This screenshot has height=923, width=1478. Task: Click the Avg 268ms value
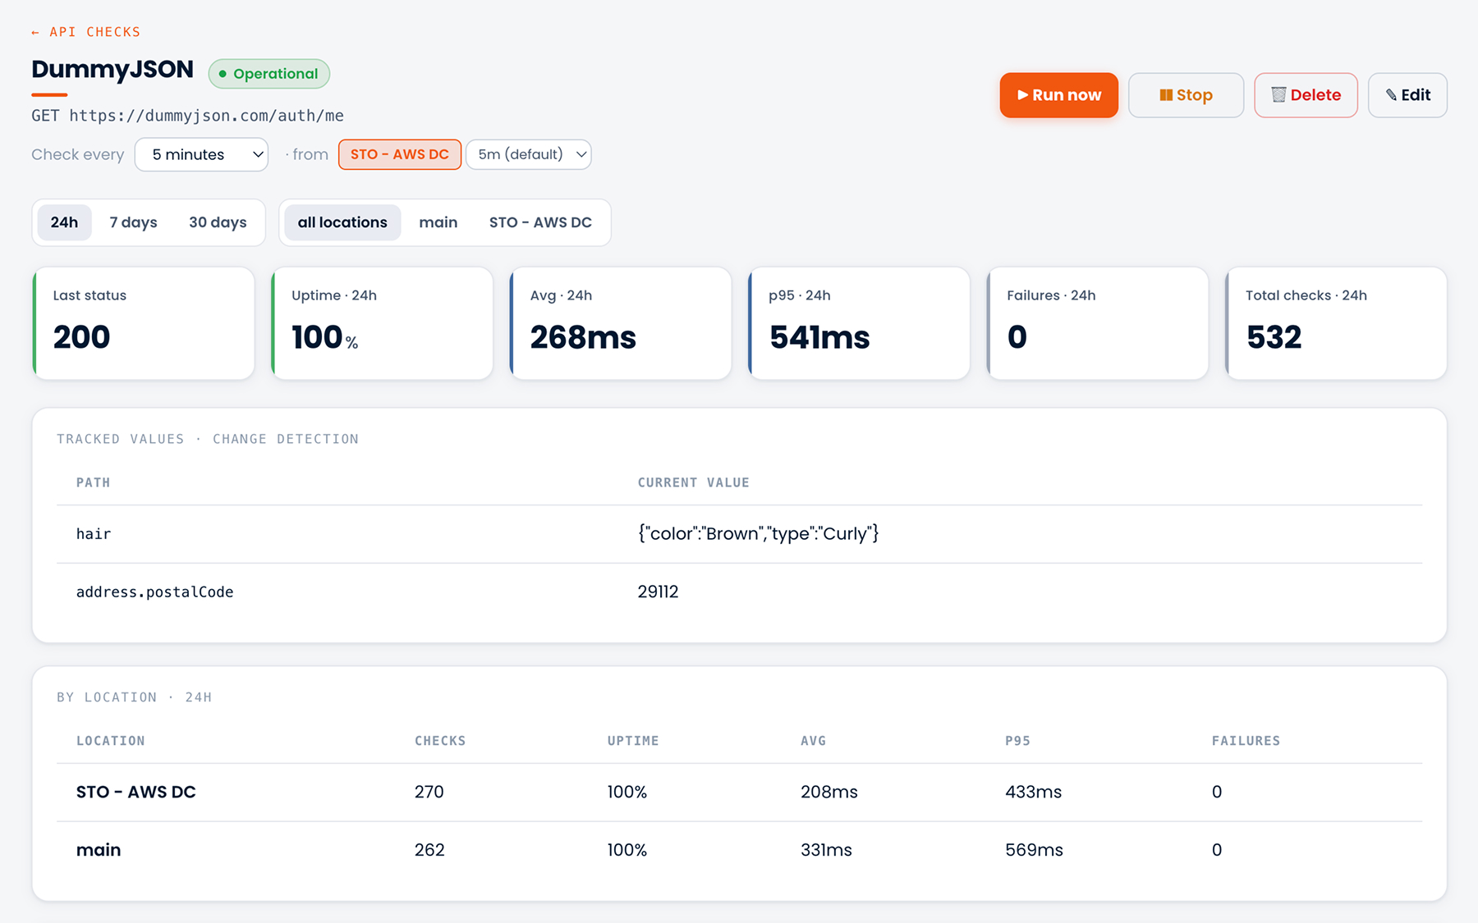pos(583,337)
